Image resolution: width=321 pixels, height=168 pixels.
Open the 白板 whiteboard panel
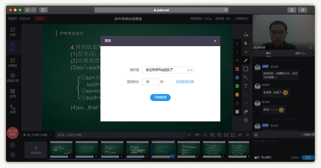coord(13,32)
